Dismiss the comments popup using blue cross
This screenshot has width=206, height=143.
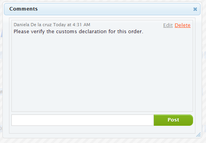[x=195, y=9]
